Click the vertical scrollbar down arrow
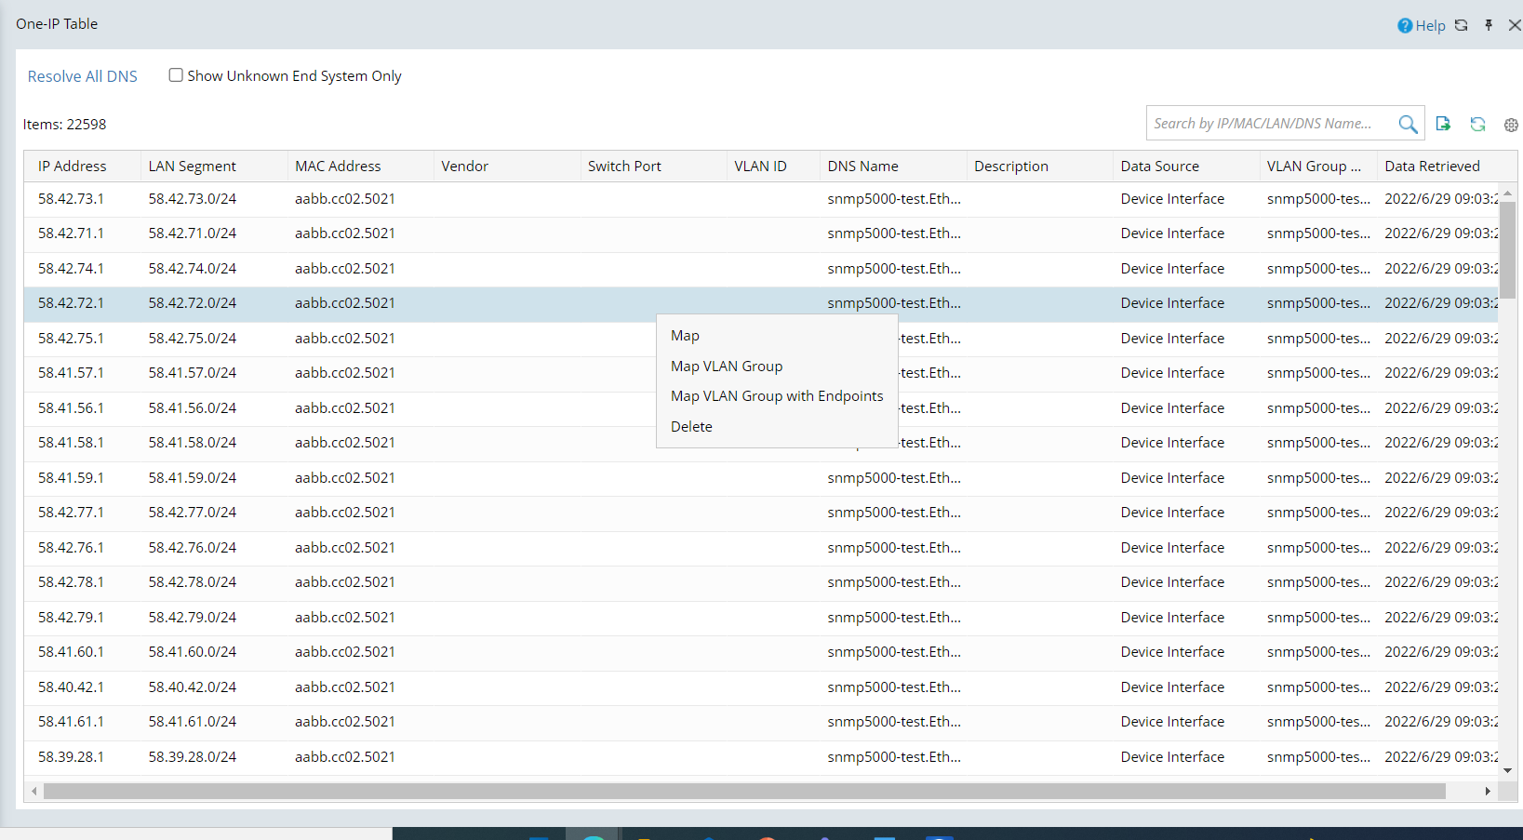The image size is (1523, 840). tap(1507, 770)
